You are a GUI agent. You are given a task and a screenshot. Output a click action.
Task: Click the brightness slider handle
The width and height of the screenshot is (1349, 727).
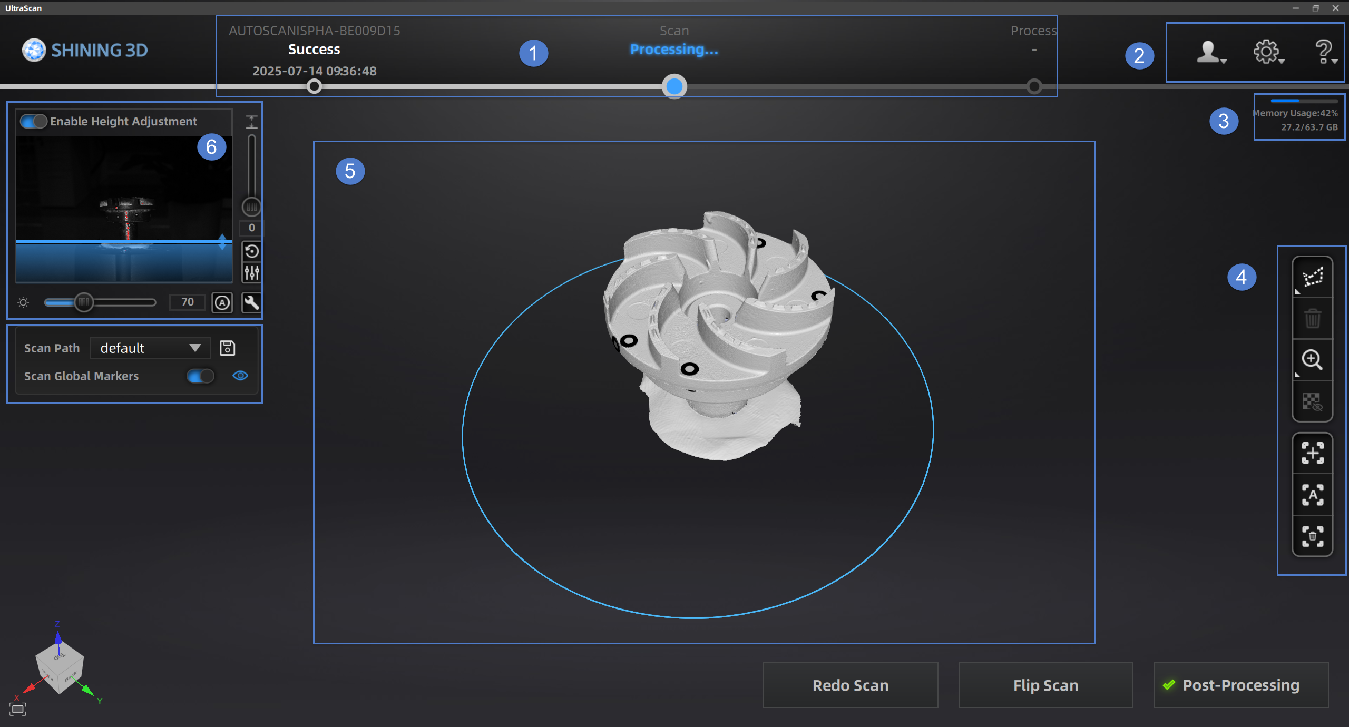(x=83, y=302)
